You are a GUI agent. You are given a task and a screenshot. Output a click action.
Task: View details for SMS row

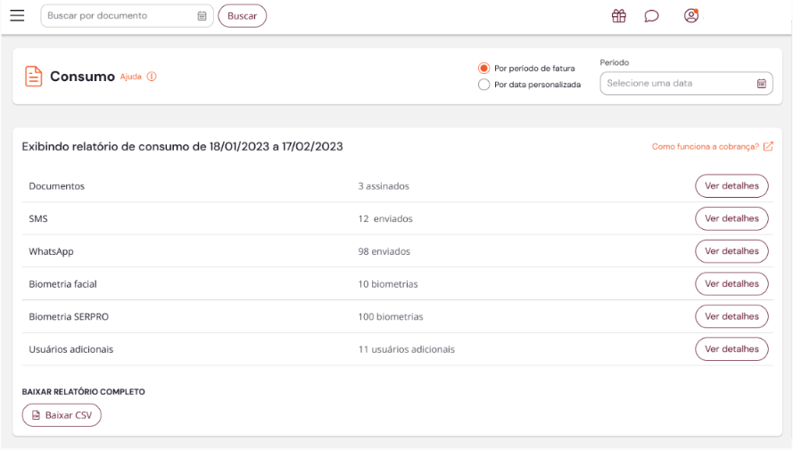(731, 218)
